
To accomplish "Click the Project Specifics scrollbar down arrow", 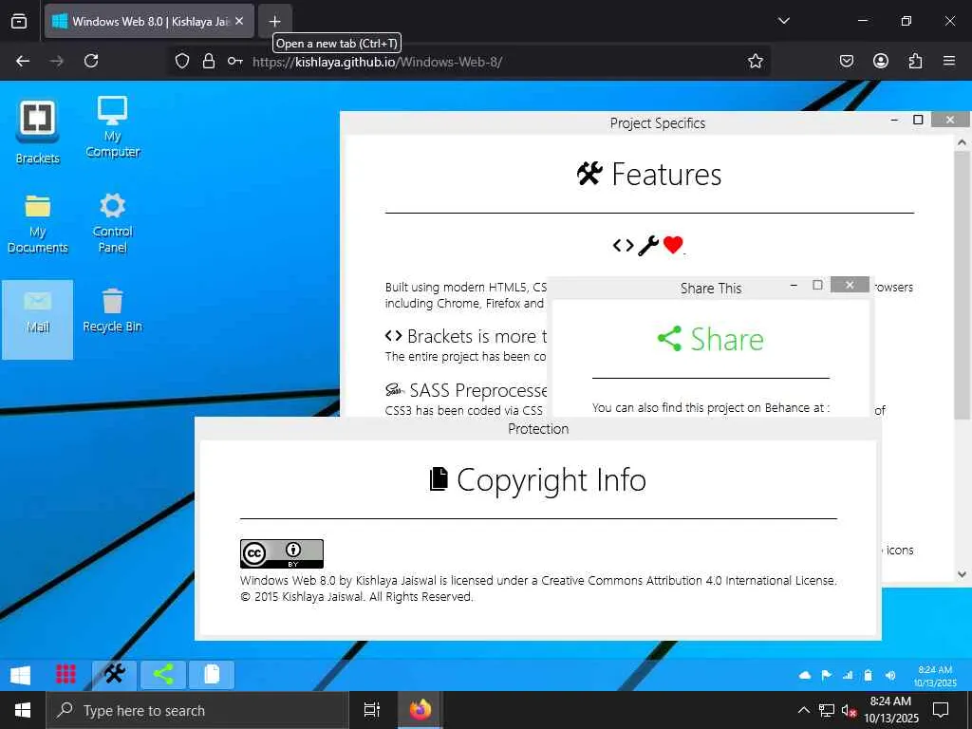I will (x=962, y=574).
